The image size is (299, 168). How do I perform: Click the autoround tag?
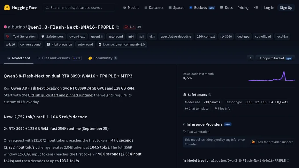pyautogui.click(x=116, y=36)
